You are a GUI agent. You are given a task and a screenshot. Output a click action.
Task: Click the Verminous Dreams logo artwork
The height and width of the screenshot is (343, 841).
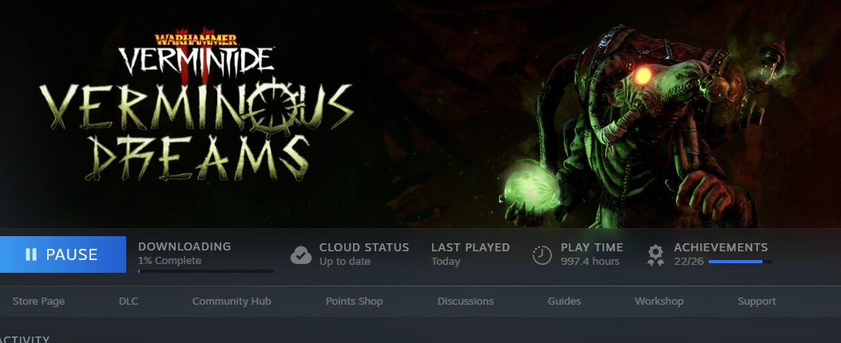click(196, 107)
